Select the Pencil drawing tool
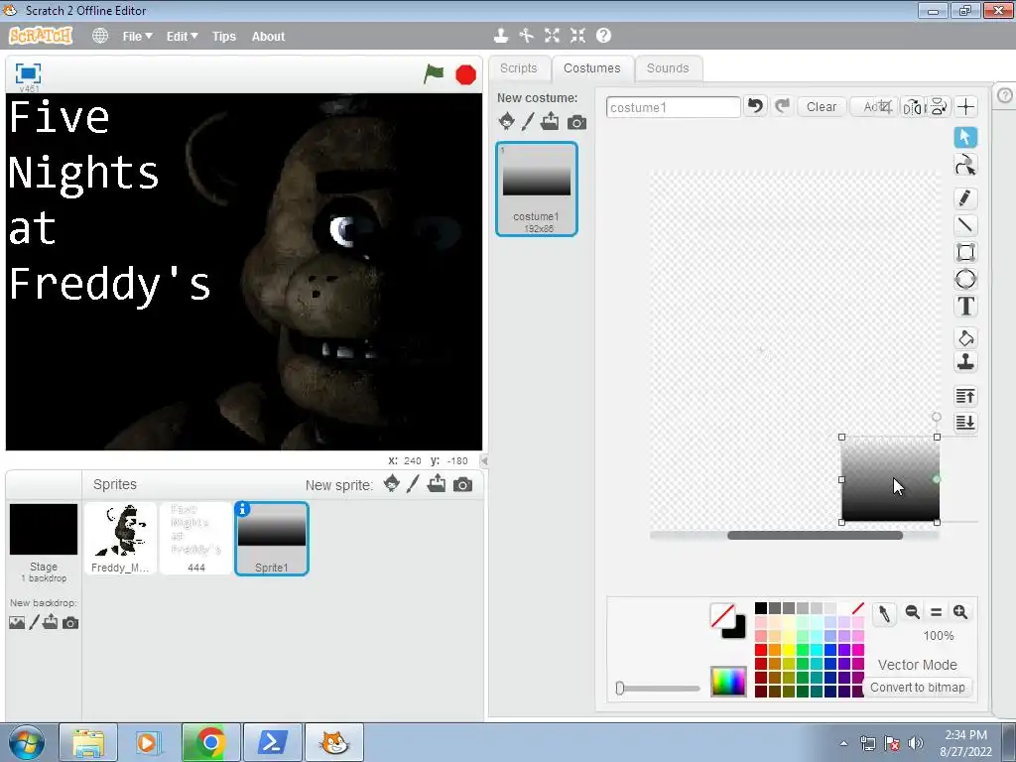The width and height of the screenshot is (1016, 762). 965,197
